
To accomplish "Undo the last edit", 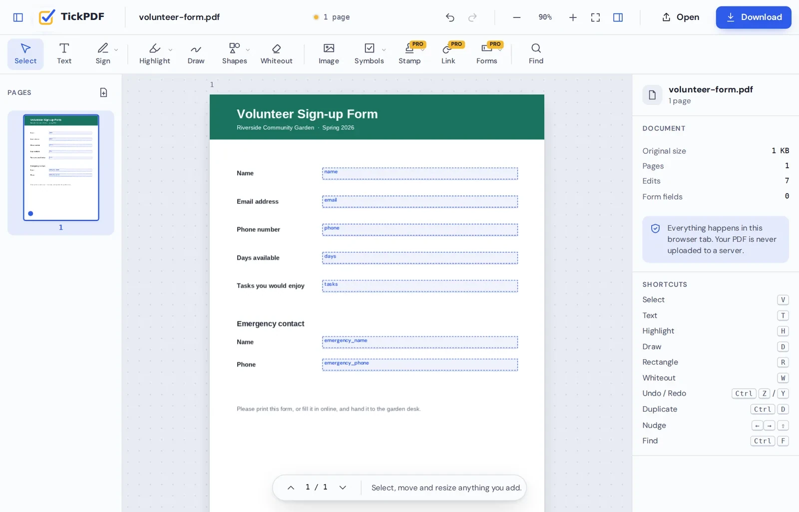I will [x=450, y=17].
